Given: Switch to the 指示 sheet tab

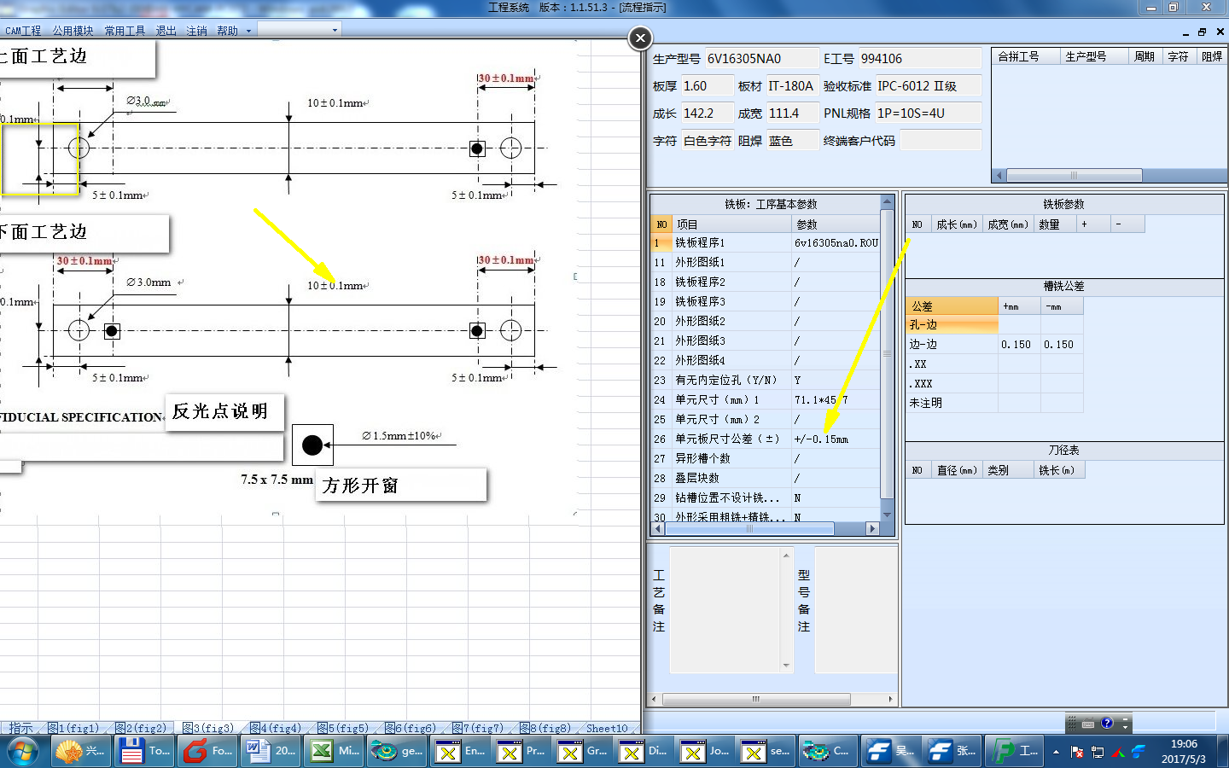Looking at the screenshot, I should 20,728.
